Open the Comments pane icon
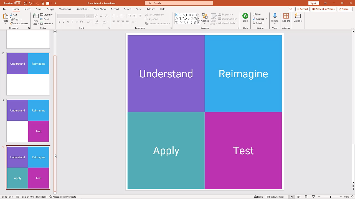Image resolution: width=355 pixels, height=199 pixels. click(291, 9)
